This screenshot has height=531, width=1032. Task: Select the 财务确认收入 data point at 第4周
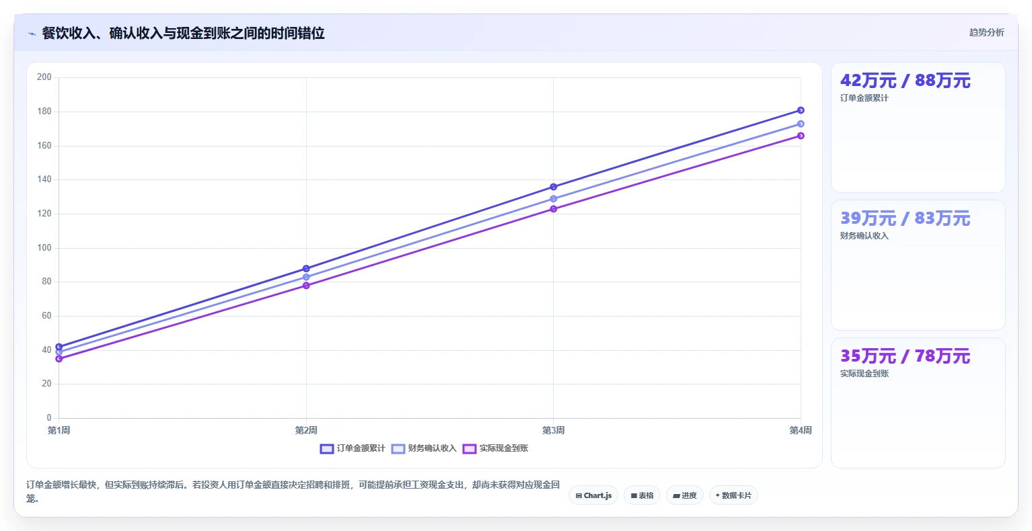point(801,124)
